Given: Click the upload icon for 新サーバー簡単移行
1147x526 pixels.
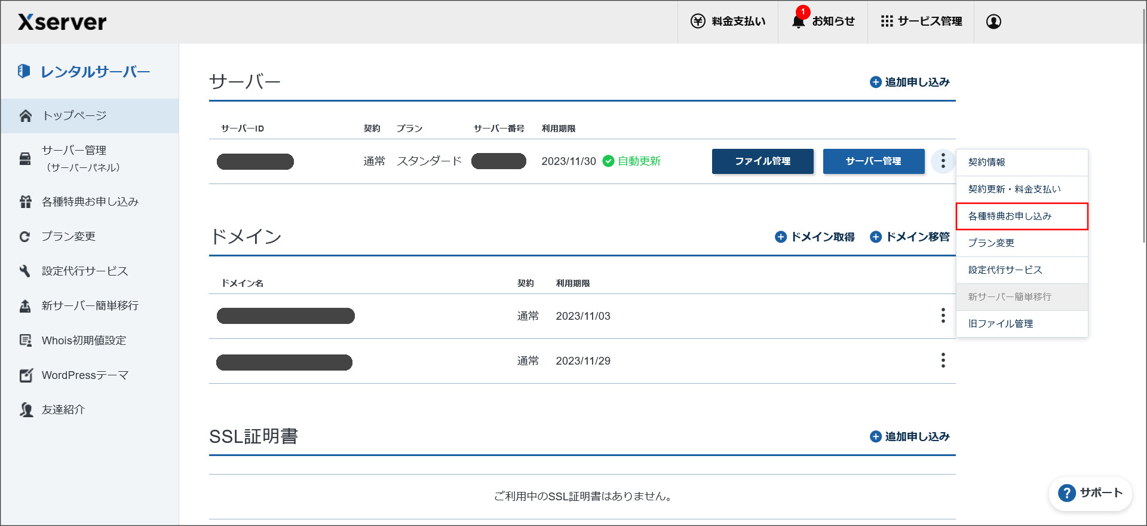Looking at the screenshot, I should pyautogui.click(x=25, y=306).
